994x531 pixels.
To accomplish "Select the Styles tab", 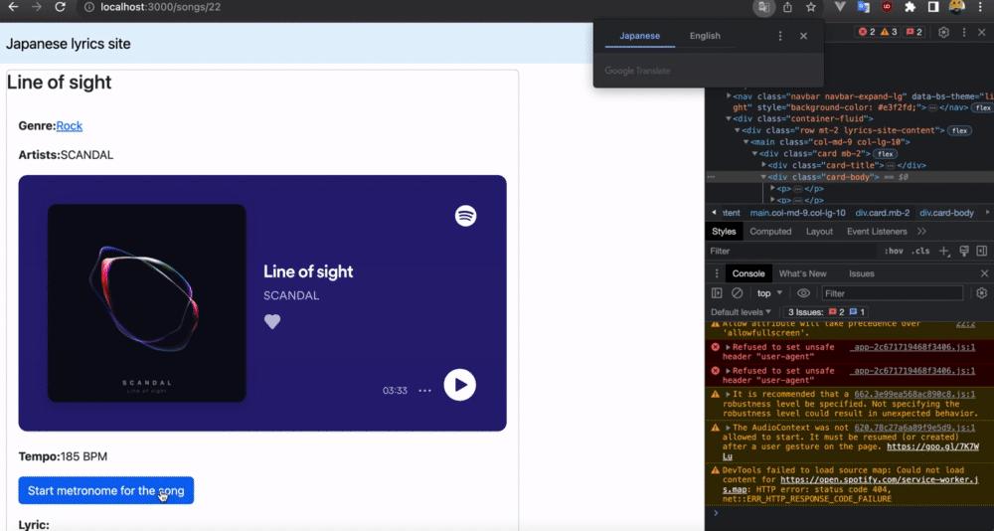I will (x=724, y=232).
